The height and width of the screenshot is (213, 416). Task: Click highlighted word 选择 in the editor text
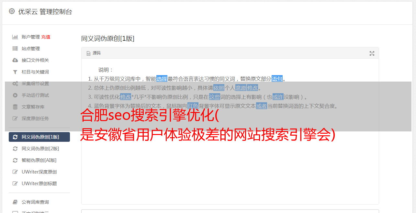click(162, 79)
